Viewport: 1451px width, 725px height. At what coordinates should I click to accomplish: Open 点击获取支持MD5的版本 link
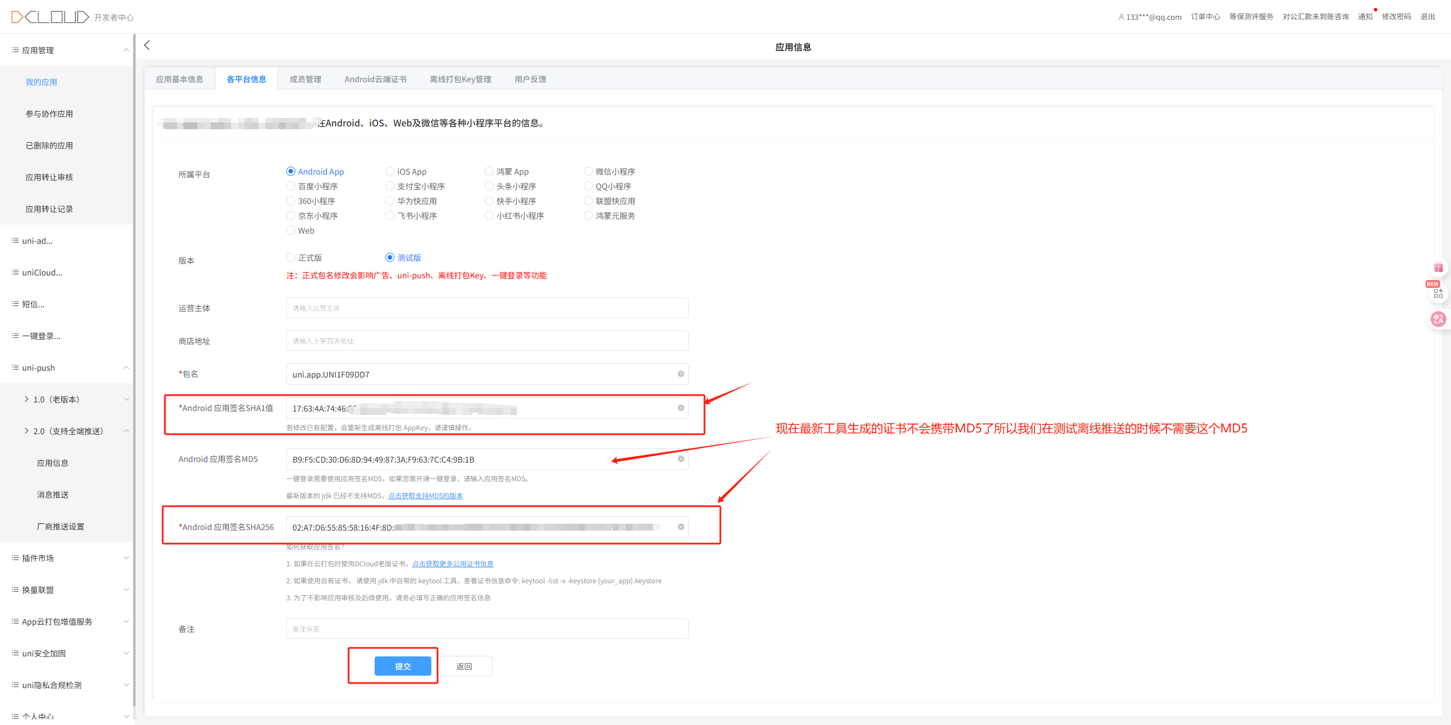coord(426,495)
